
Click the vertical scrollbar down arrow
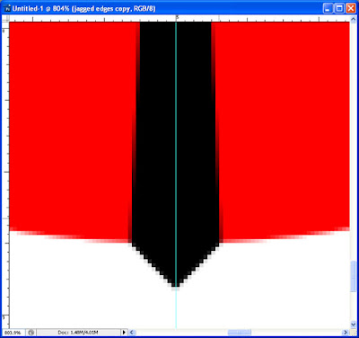[353, 325]
